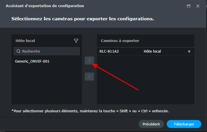The width and height of the screenshot is (207, 132).
Task: Click the Hôte local panel header
Action: [25, 41]
